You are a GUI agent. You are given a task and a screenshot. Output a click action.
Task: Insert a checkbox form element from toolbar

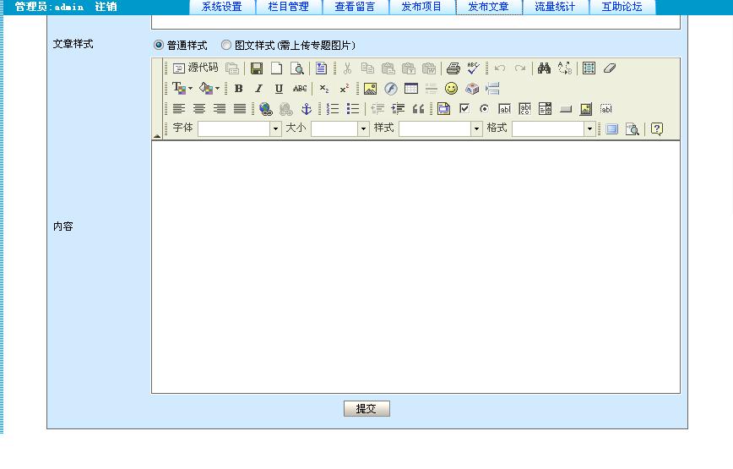tap(464, 109)
